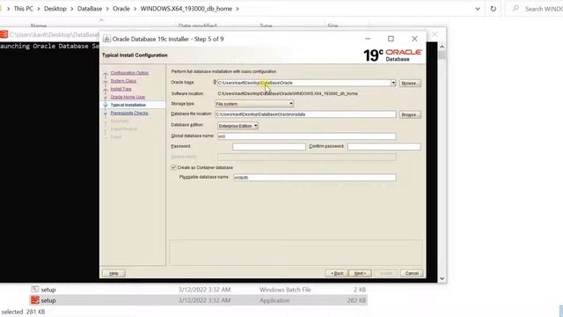Open the Oracle Home User step
The width and height of the screenshot is (563, 317).
tap(128, 97)
